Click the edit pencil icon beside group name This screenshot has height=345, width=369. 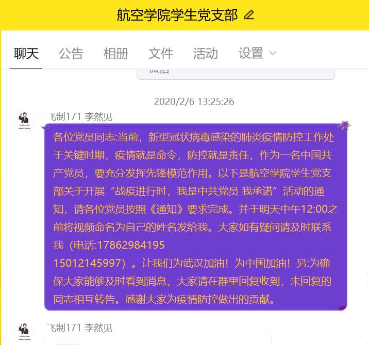coord(249,14)
